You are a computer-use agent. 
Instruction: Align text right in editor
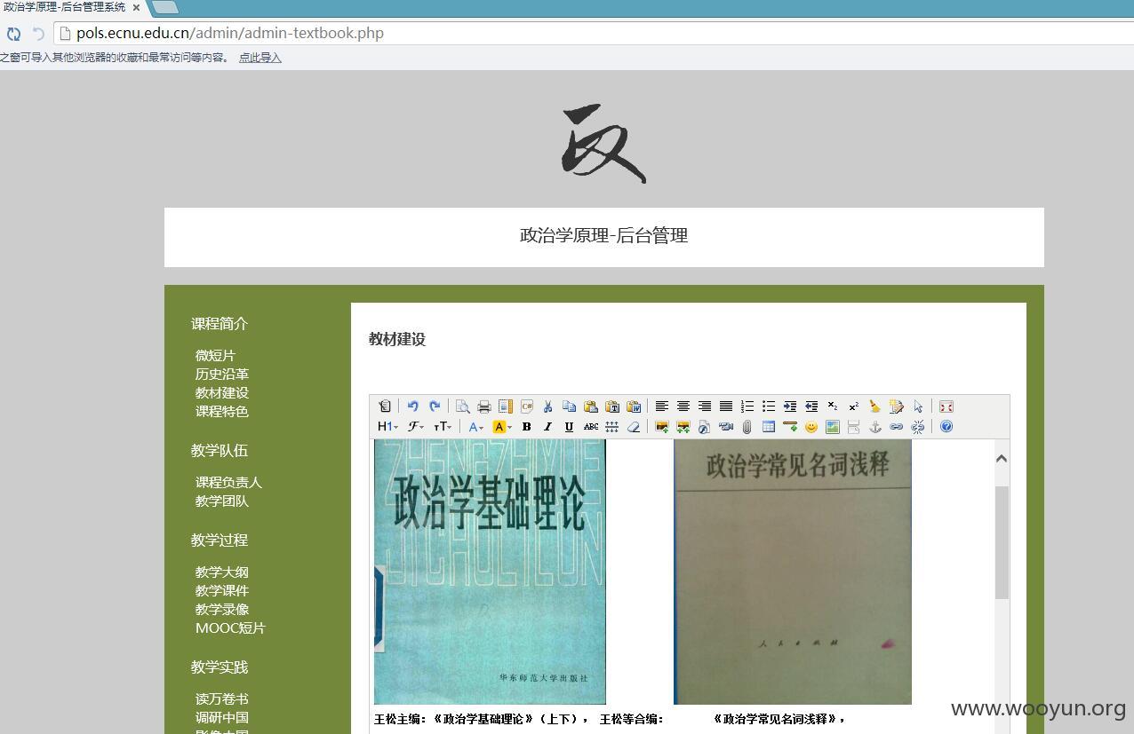[x=705, y=406]
